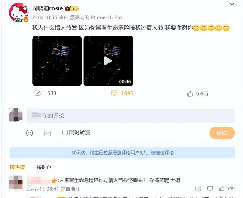Click the orange 评论 submit button
The width and height of the screenshot is (243, 198).
pyautogui.click(x=222, y=133)
